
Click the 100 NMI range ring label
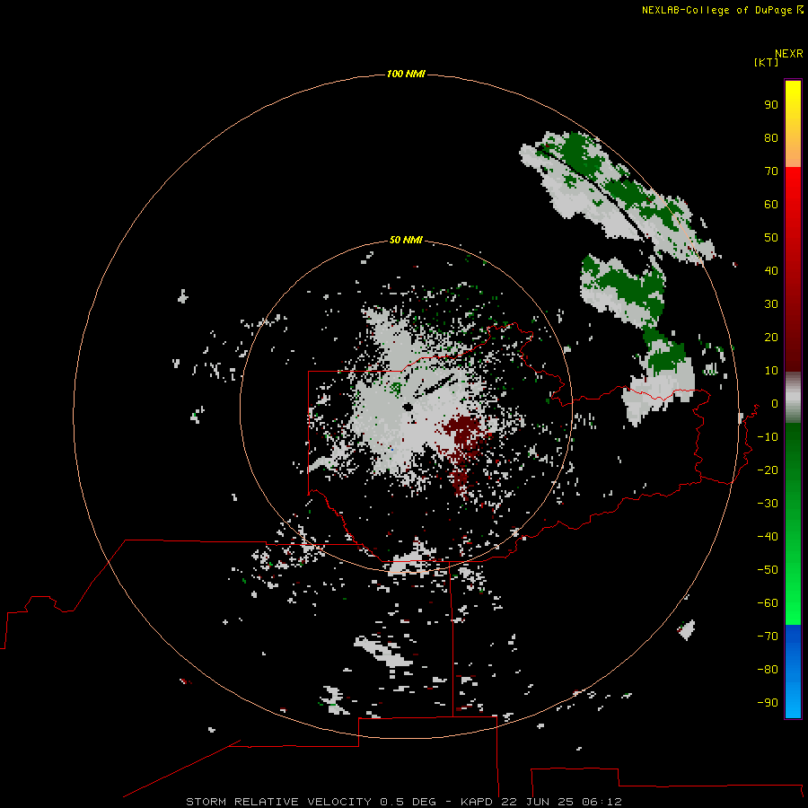click(x=406, y=75)
